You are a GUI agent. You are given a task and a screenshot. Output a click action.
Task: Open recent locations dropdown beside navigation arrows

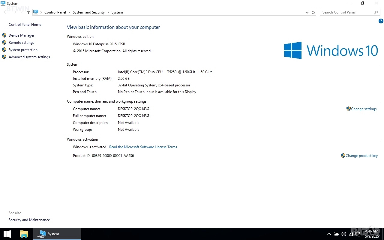click(22, 12)
